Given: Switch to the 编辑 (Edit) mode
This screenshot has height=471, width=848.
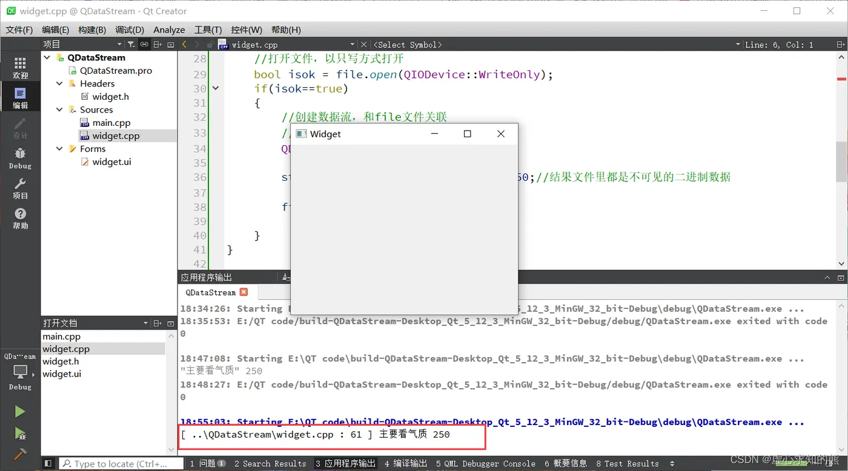Looking at the screenshot, I should tap(20, 98).
